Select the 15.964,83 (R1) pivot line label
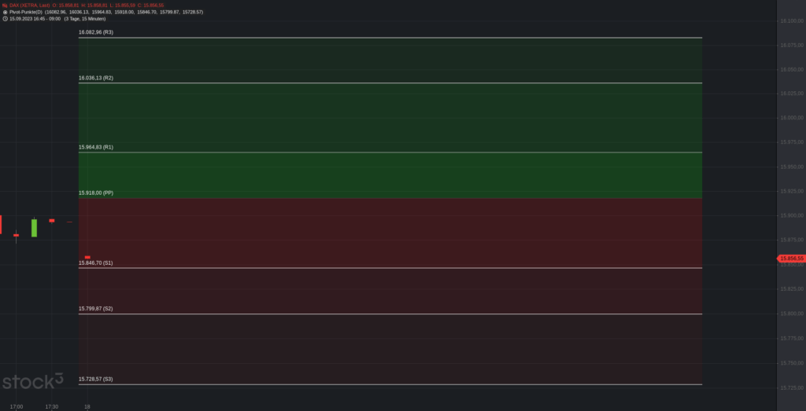 point(95,147)
